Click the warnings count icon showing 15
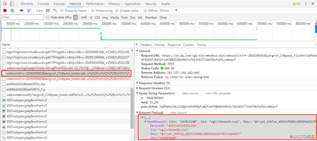Screen dimensions: 317x141 click(x=296, y=4)
